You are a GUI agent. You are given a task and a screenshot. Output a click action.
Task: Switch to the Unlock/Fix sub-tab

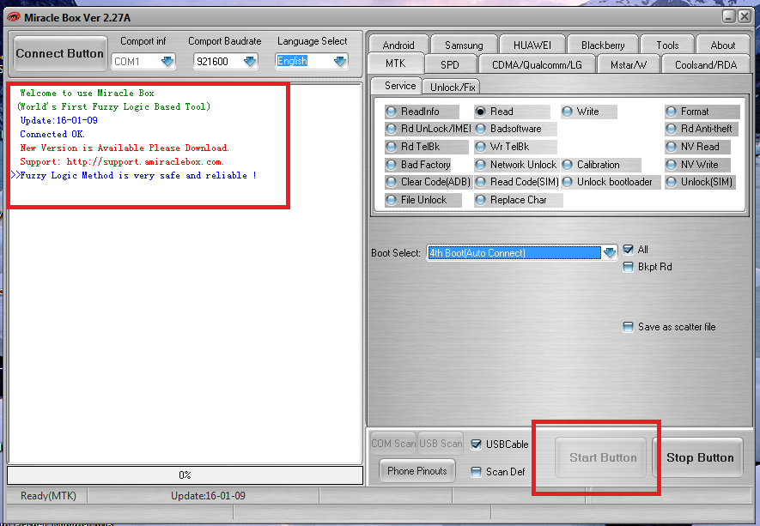click(x=453, y=88)
